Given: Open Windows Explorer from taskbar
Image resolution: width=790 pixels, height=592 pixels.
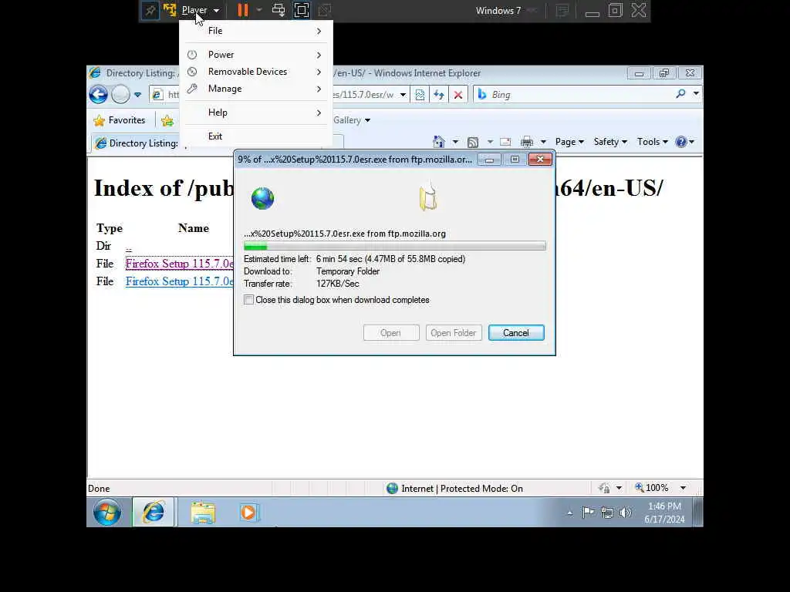Looking at the screenshot, I should [203, 513].
